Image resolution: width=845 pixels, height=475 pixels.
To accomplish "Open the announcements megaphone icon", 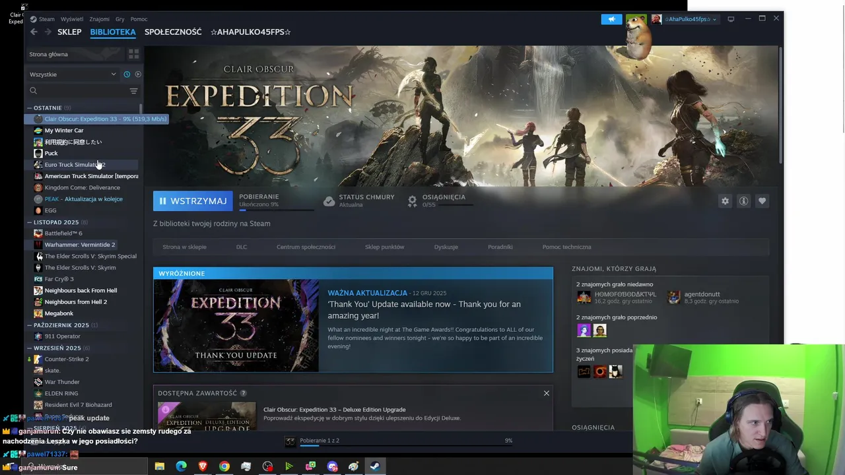I will (x=611, y=19).
